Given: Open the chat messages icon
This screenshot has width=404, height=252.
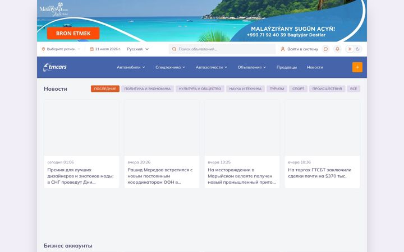Looking at the screenshot, I should click(325, 49).
